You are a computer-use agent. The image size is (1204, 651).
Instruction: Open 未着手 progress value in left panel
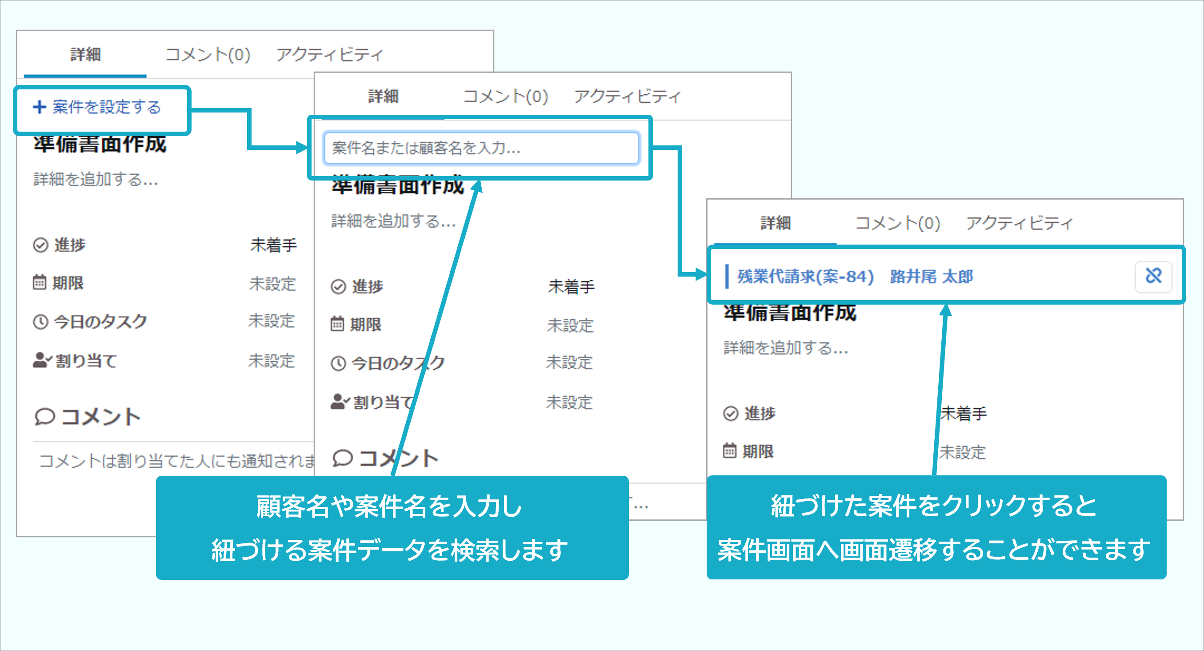click(x=273, y=245)
